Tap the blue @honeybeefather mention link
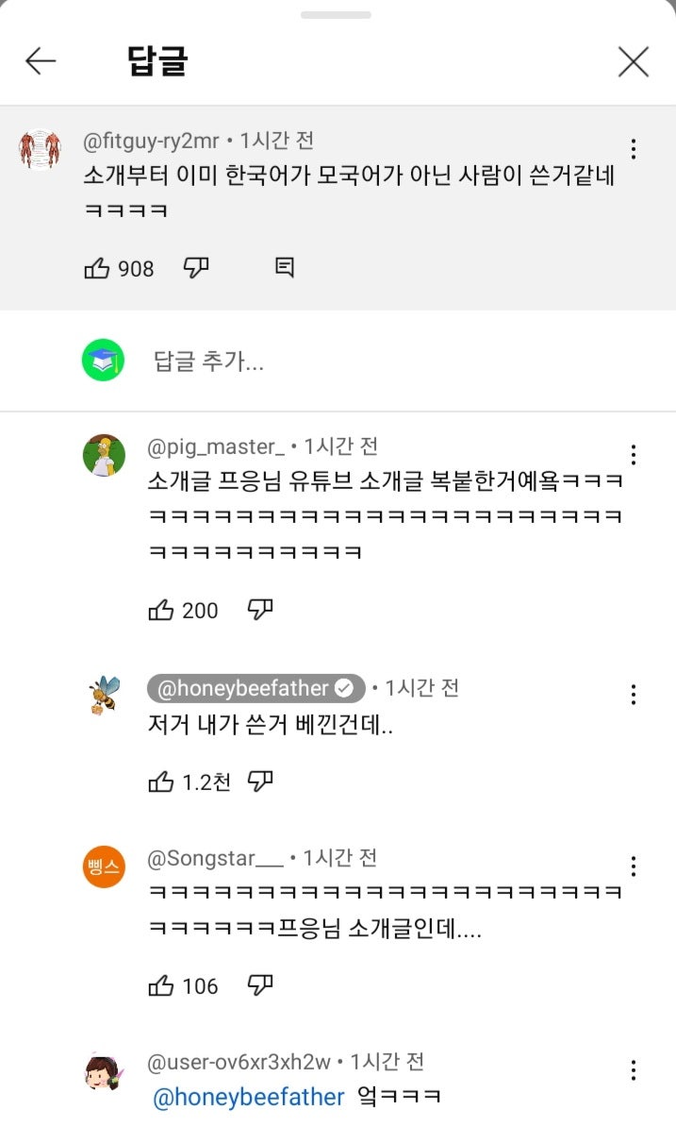Viewport: 676px width, 1144px height. tap(248, 1098)
